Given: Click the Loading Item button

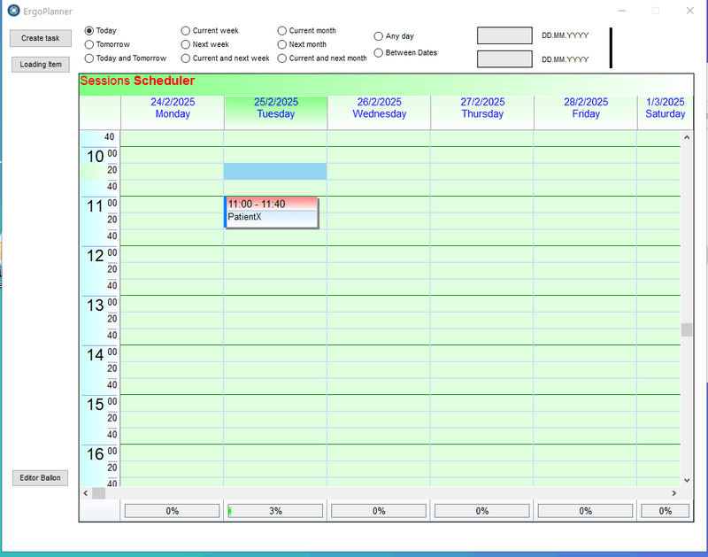Looking at the screenshot, I should 40,65.
